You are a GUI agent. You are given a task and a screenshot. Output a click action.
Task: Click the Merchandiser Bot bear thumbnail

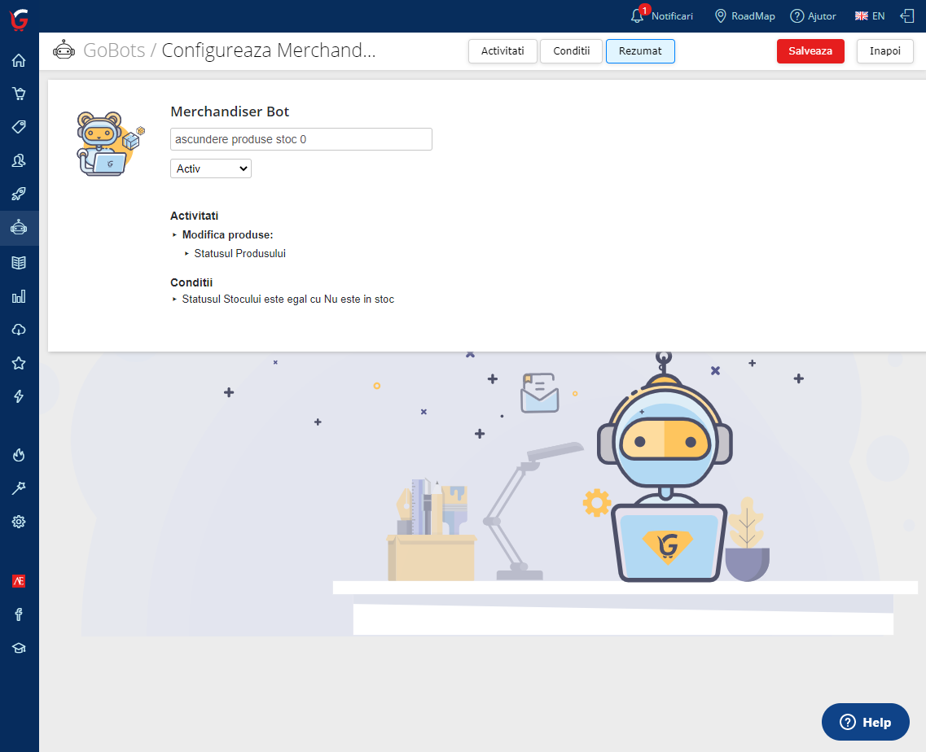tap(111, 144)
